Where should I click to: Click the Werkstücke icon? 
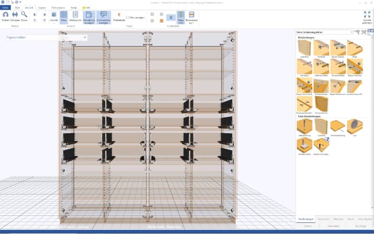pos(75,17)
